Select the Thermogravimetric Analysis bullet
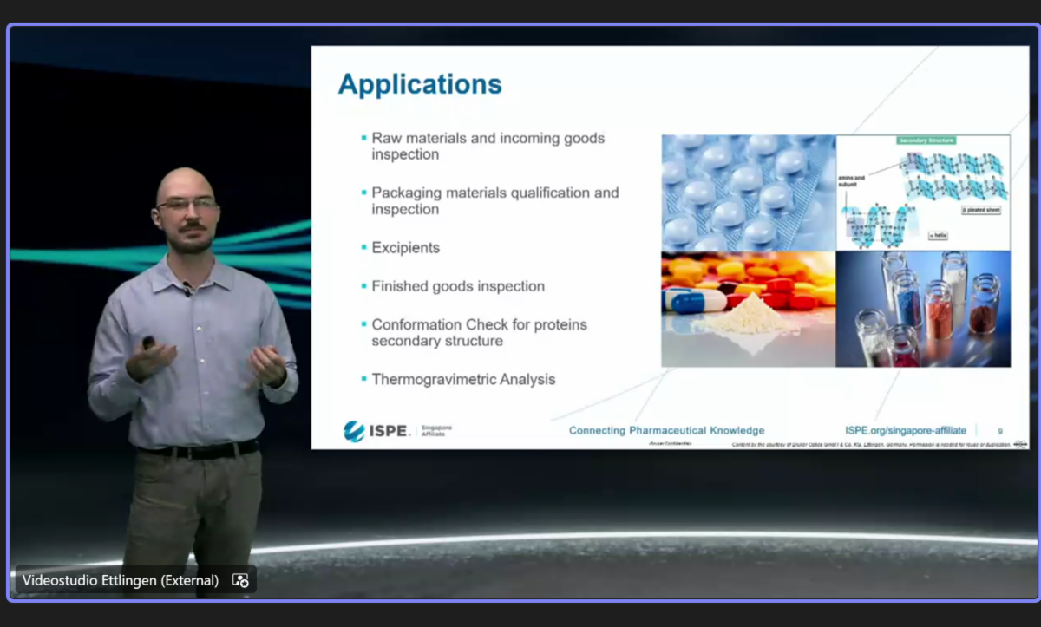Viewport: 1041px width, 627px height. pos(463,379)
